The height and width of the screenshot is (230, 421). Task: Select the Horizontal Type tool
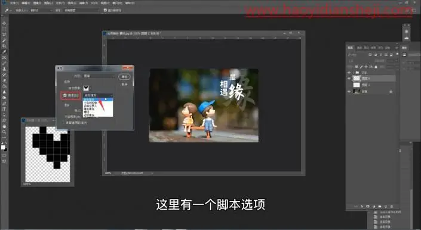click(x=4, y=109)
